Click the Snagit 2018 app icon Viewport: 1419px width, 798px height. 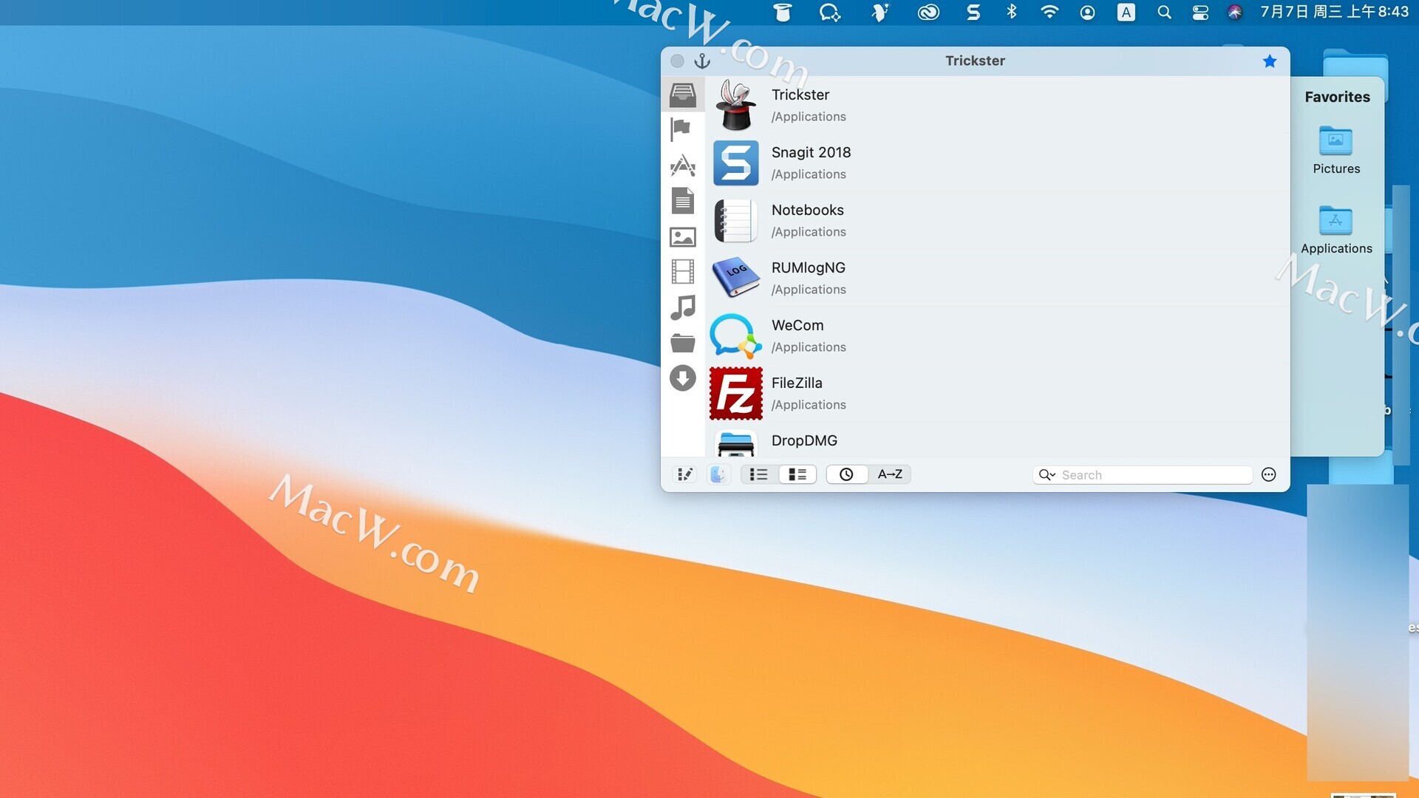click(736, 163)
